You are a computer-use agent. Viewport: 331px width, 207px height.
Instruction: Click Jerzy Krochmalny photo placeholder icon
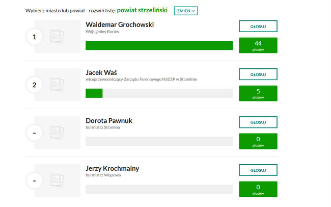pos(57,180)
